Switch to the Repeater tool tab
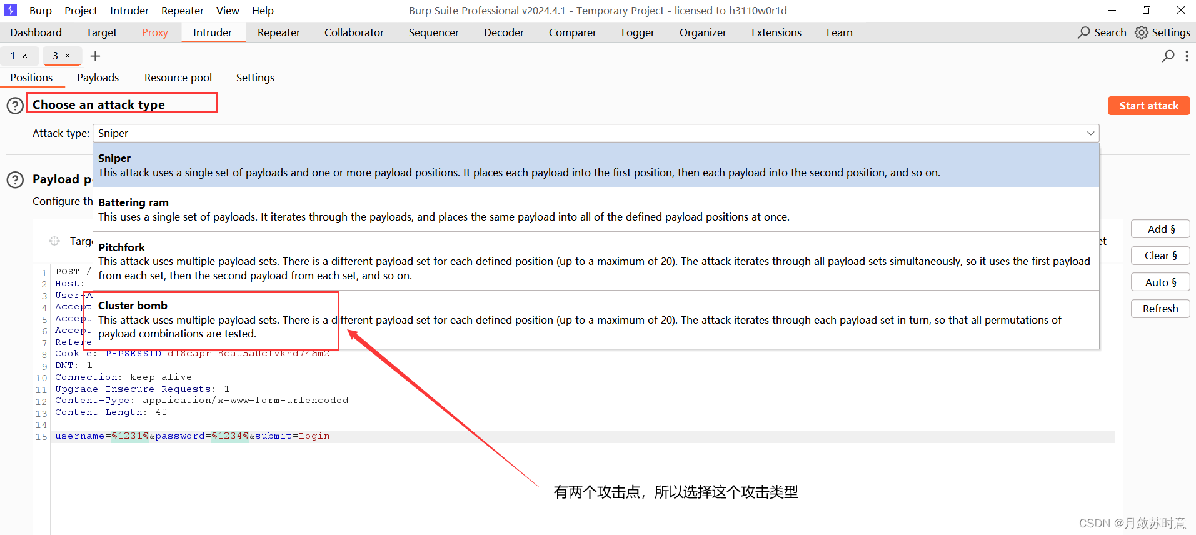Image resolution: width=1196 pixels, height=535 pixels. coord(279,32)
